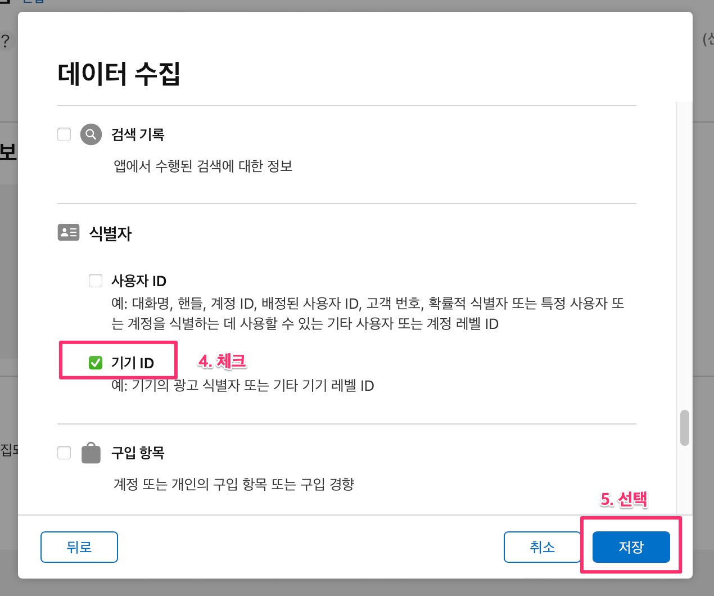Cancel the dialog using 취소
The image size is (714, 596).
[542, 547]
